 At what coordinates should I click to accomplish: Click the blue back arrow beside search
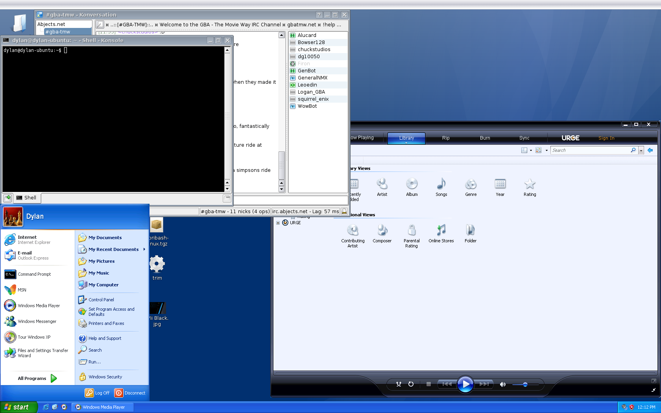650,150
